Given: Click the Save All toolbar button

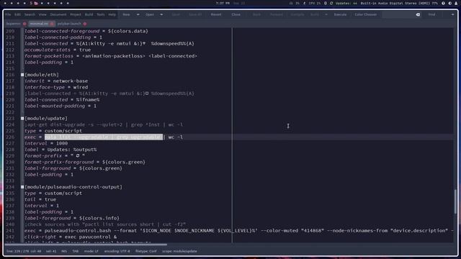Looking at the screenshot, I should (x=195, y=14).
